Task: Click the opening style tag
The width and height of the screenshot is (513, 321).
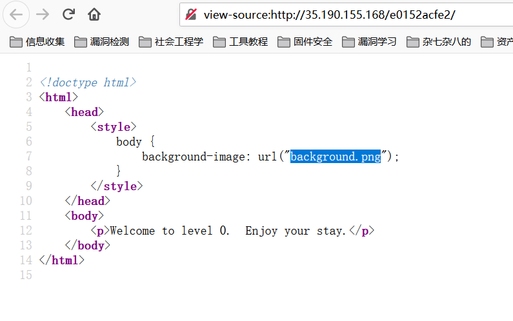Action: (x=114, y=127)
